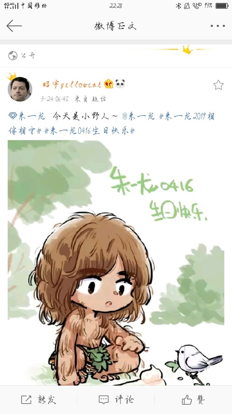Tap the 微博正文 page title

pyautogui.click(x=115, y=26)
